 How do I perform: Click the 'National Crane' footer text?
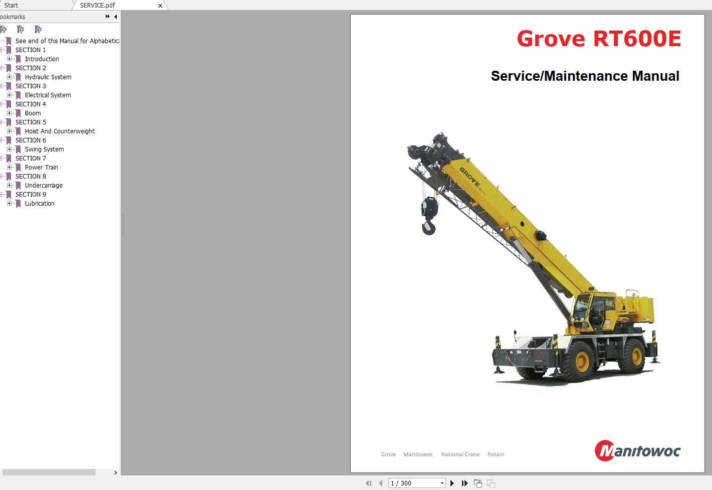point(460,454)
